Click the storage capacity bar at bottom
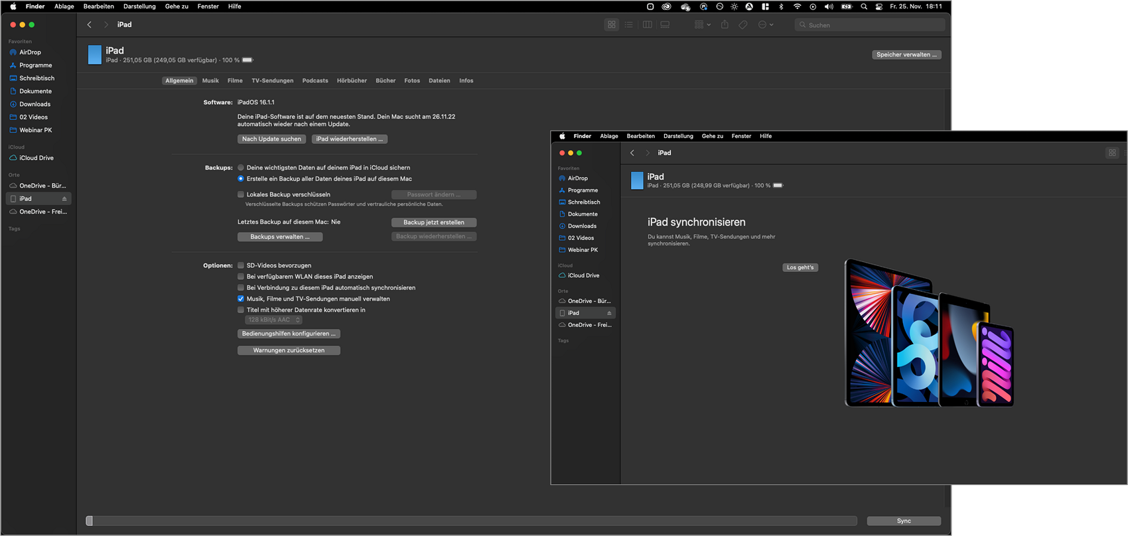This screenshot has height=536, width=1128. (x=472, y=521)
